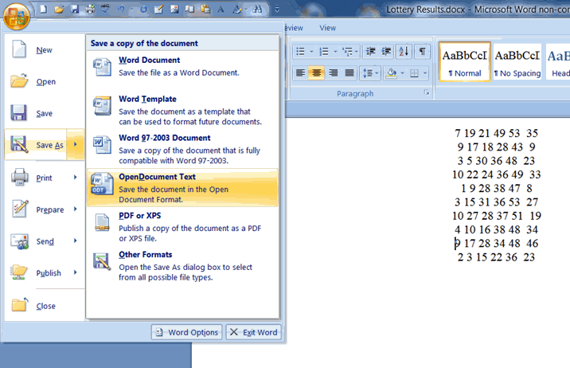Screen dimensions: 570x368
Task: Open Paragraph dialog launcher icon
Action: pos(427,93)
